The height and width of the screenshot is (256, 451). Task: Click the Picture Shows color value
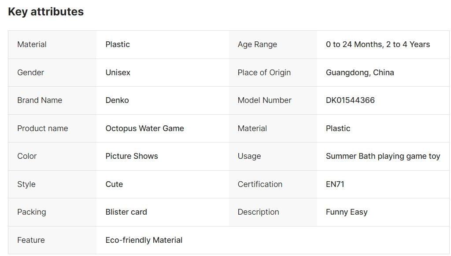131,156
